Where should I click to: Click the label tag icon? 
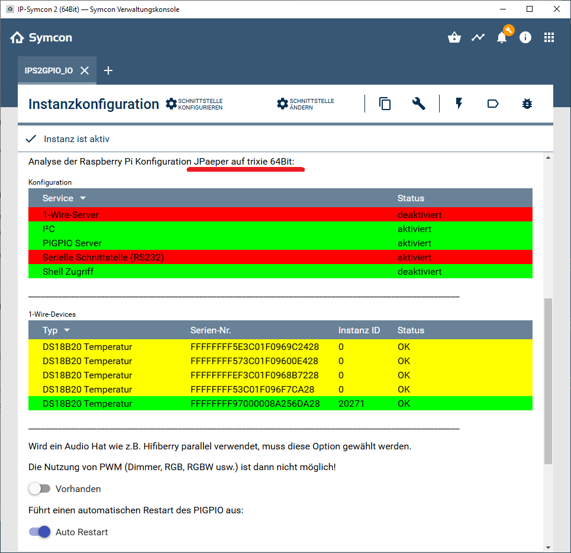[493, 104]
